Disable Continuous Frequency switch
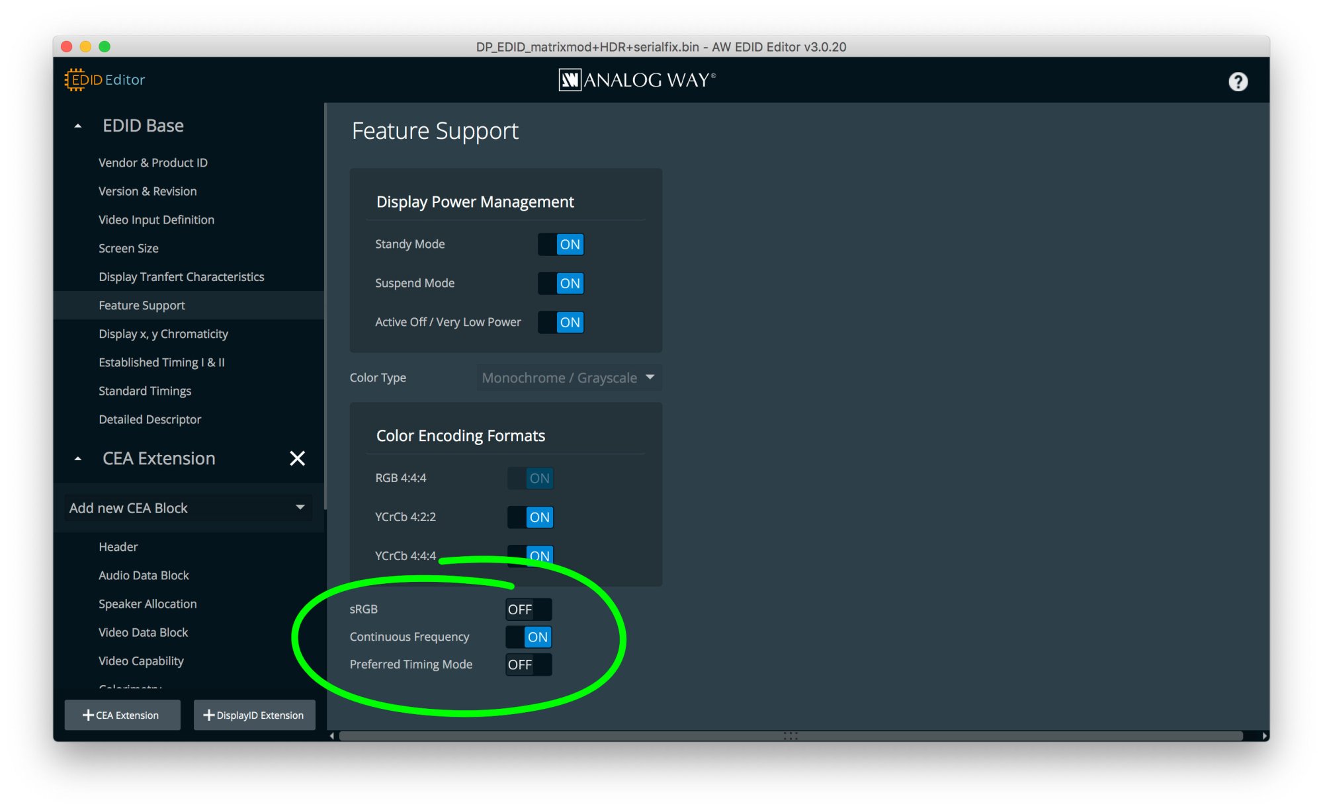The height and width of the screenshot is (812, 1323). [x=528, y=637]
